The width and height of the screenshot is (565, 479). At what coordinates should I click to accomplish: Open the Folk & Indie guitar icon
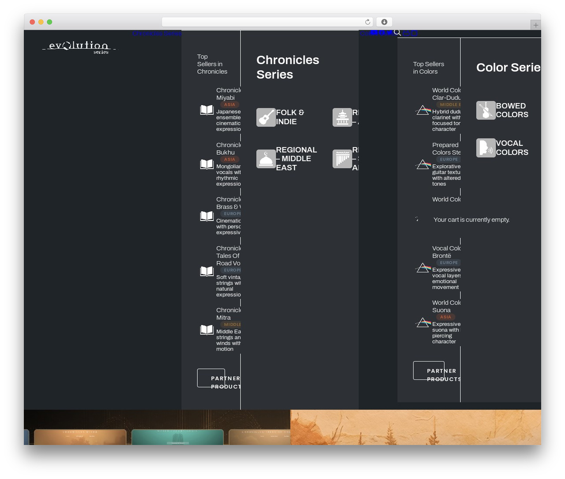(x=266, y=118)
